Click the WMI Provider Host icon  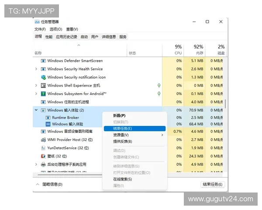43,140
